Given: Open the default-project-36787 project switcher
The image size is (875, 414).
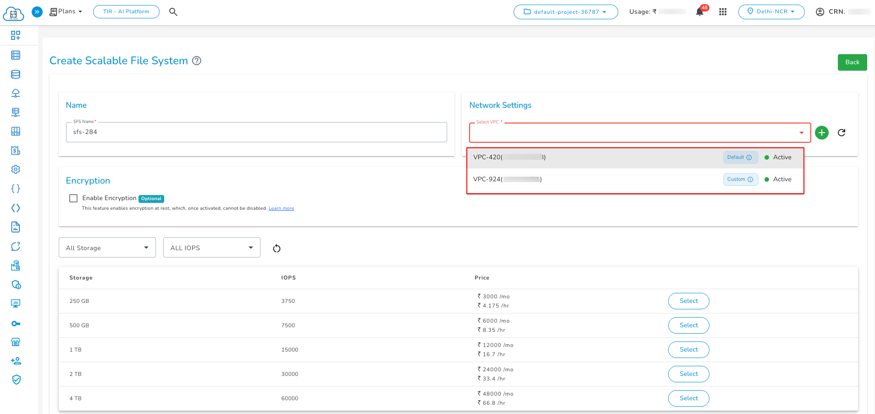Looking at the screenshot, I should click(565, 12).
